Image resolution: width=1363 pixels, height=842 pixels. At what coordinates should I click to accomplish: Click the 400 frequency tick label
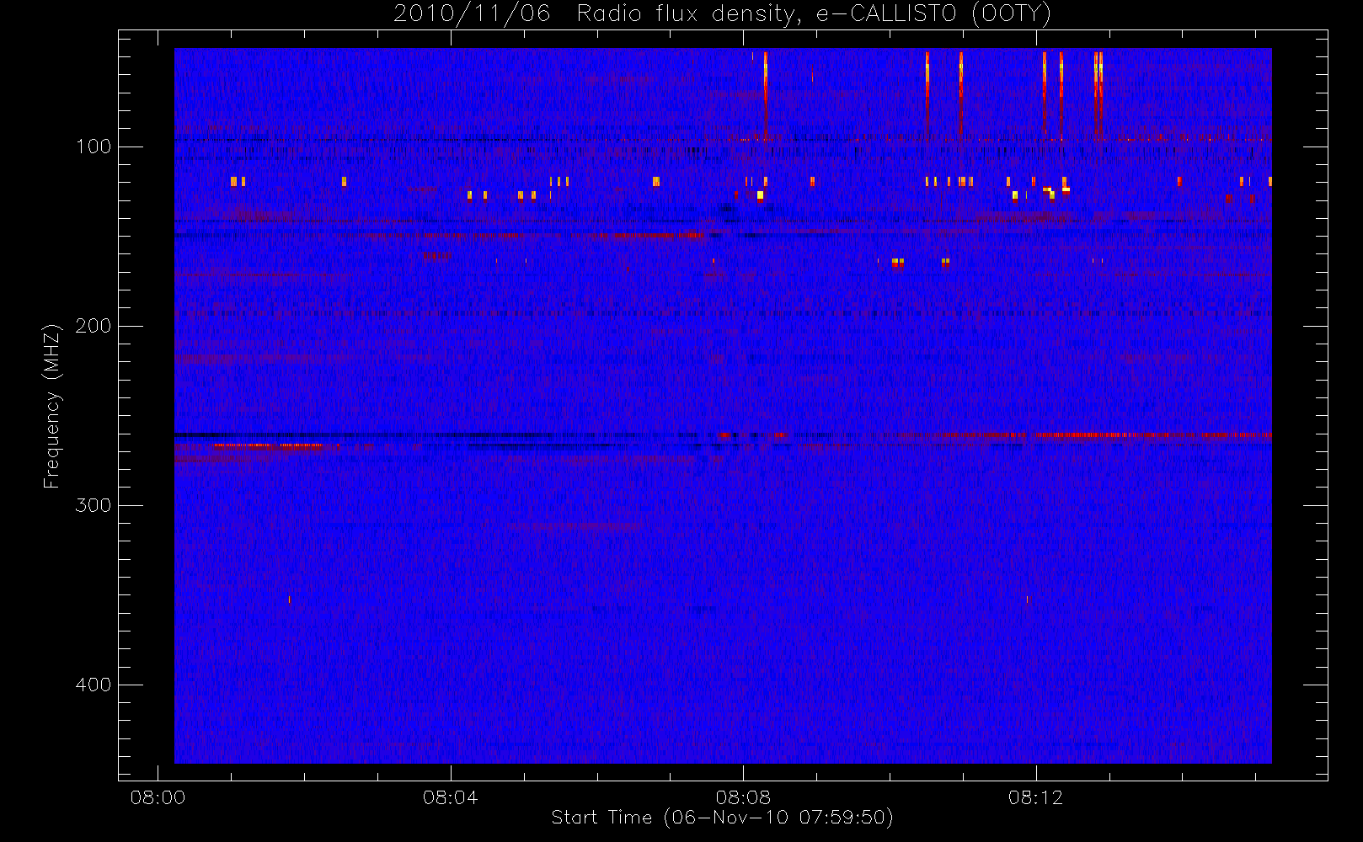pos(94,685)
